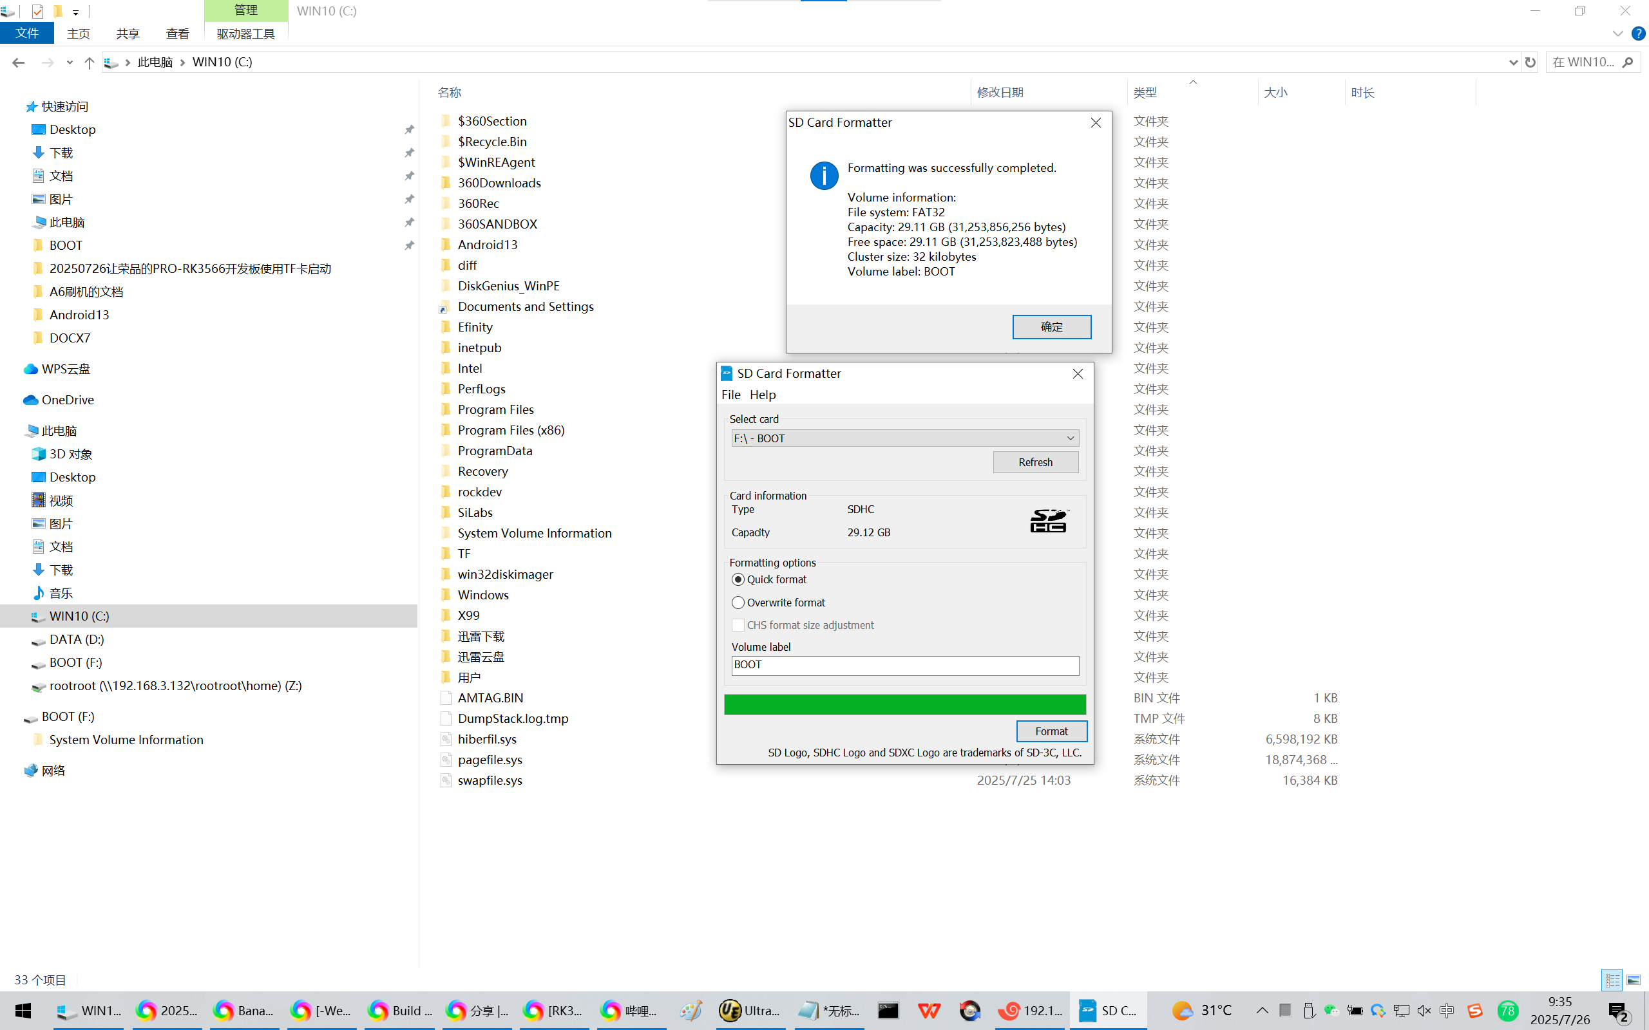Viewport: 1649px width, 1030px height.
Task: Open recent locations dropdown arrow
Action: point(70,62)
